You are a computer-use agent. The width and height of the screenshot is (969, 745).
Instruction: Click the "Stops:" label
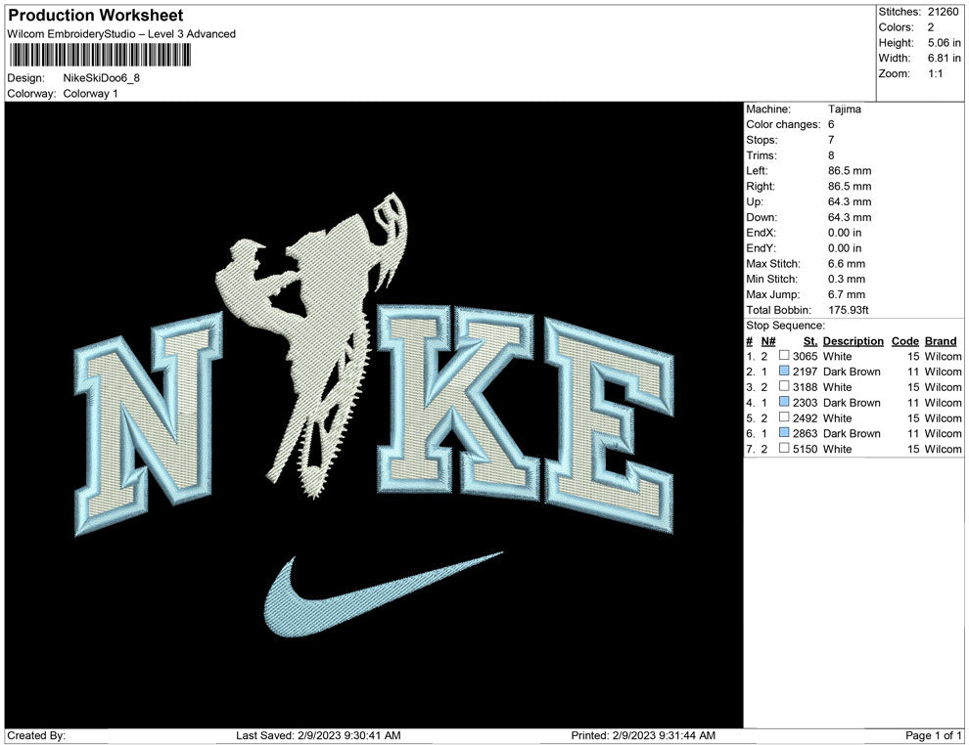(761, 140)
